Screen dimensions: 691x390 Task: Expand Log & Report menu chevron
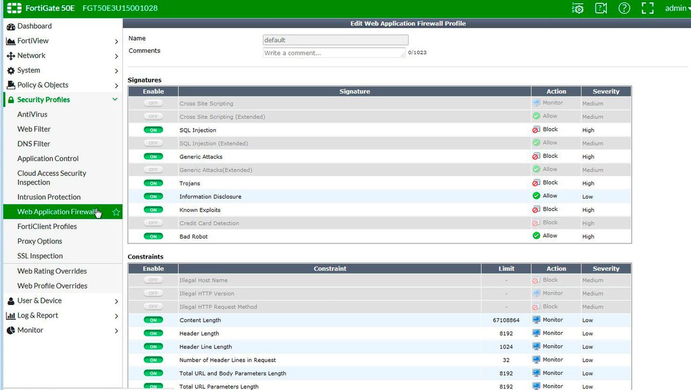[116, 316]
